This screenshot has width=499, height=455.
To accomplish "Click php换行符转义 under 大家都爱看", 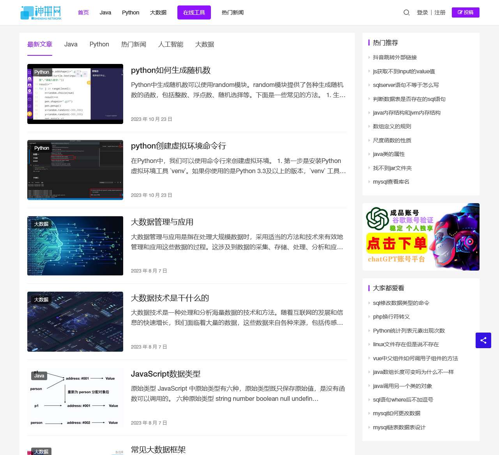I will click(391, 317).
